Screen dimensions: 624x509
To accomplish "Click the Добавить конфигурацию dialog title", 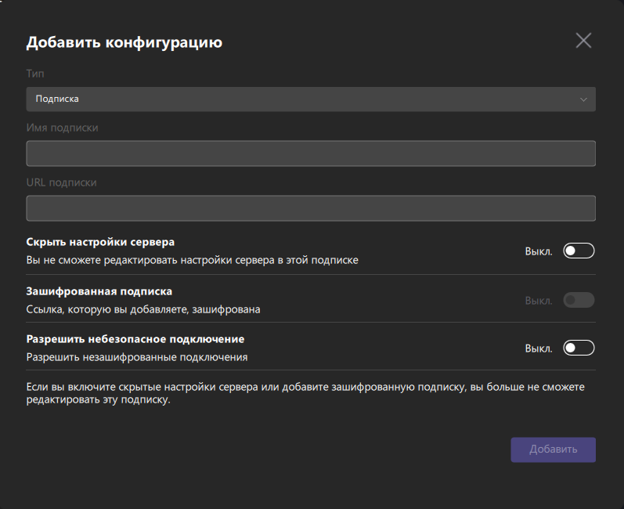I will (x=124, y=42).
